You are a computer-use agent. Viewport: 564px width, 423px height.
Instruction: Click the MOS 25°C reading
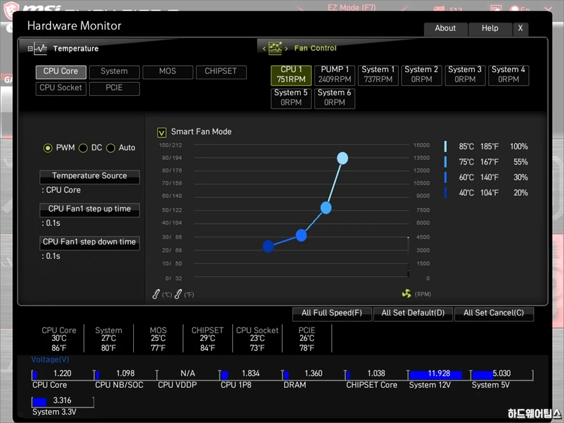[x=158, y=339]
